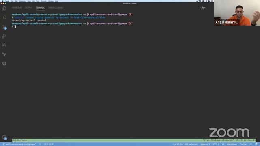260x146 pixels.
Task: Open the Terraform sidebar icon
Action: (x=4, y=54)
